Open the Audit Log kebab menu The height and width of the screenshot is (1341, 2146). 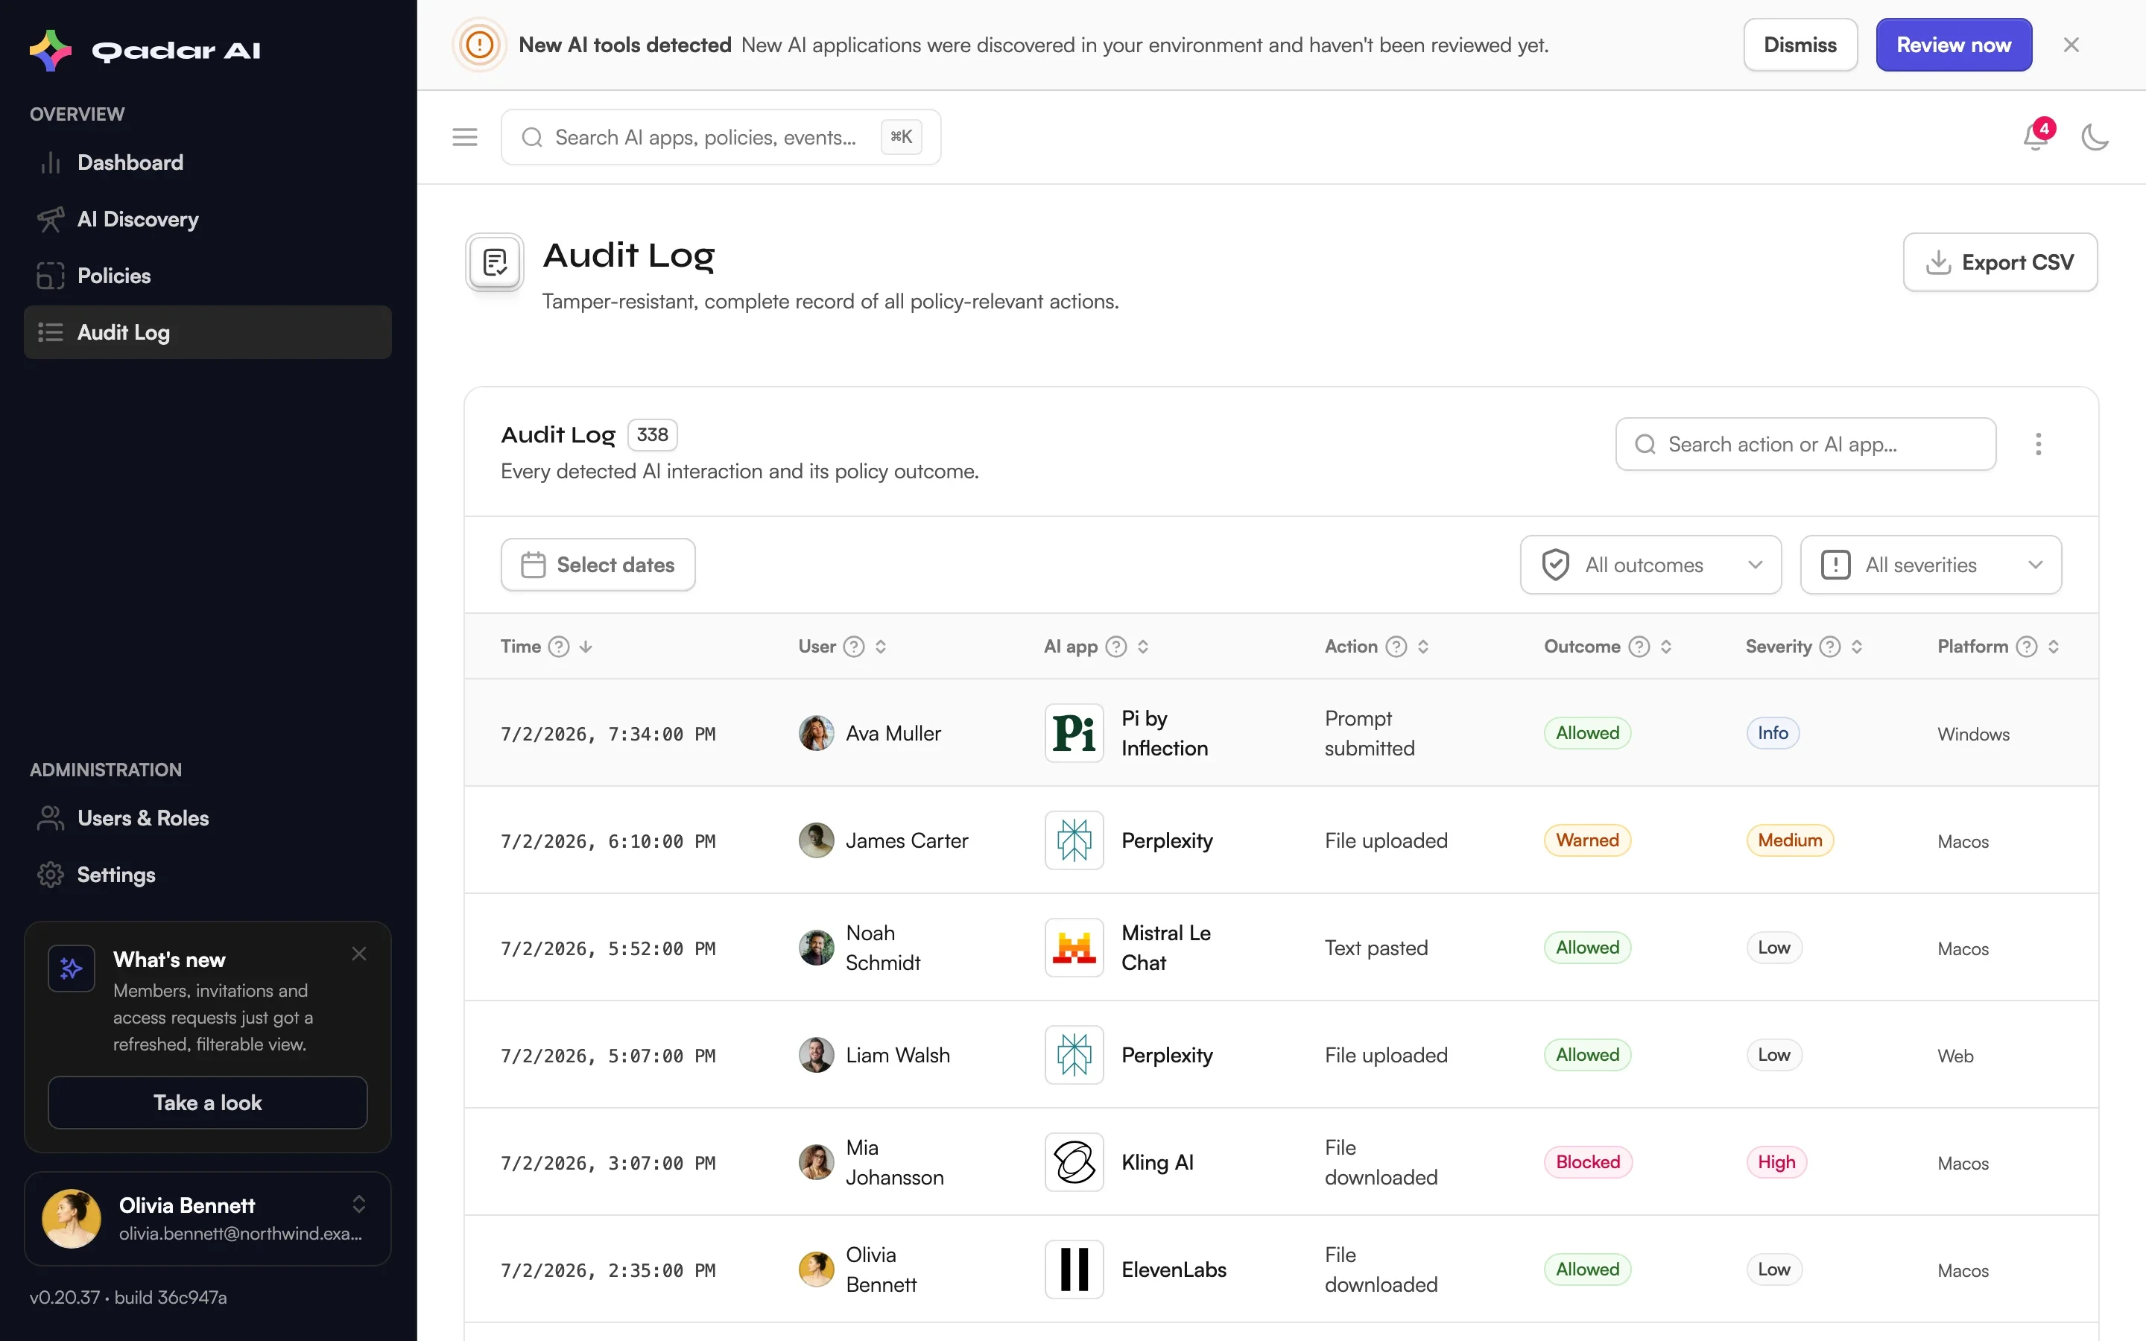coord(2038,444)
